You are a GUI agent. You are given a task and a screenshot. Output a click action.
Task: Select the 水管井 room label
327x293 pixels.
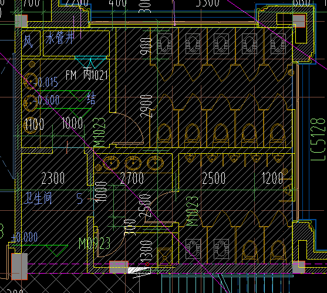pos(60,38)
